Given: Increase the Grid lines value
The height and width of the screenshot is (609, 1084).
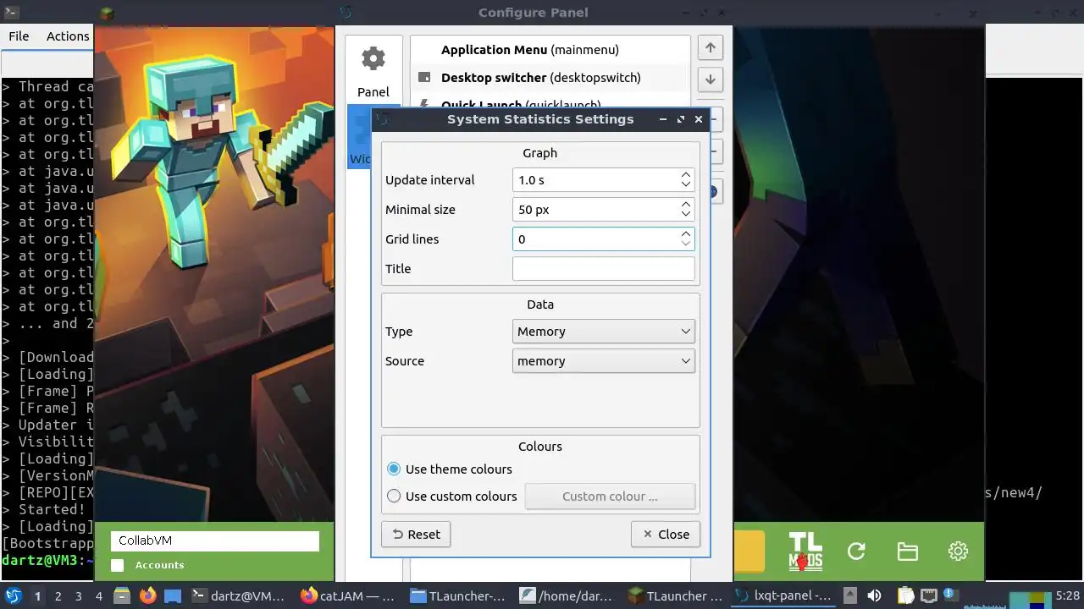Looking at the screenshot, I should click(x=686, y=234).
